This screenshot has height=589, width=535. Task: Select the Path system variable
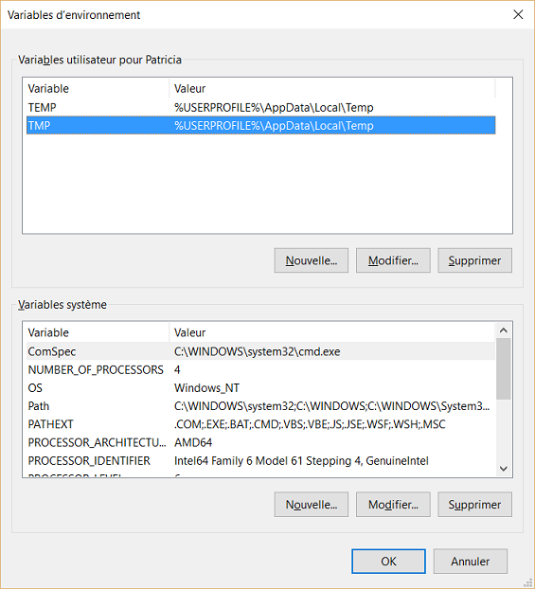(x=260, y=406)
